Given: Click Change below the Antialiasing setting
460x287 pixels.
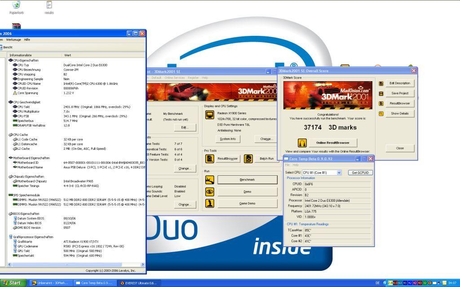Looking at the screenshot, I should (x=267, y=139).
